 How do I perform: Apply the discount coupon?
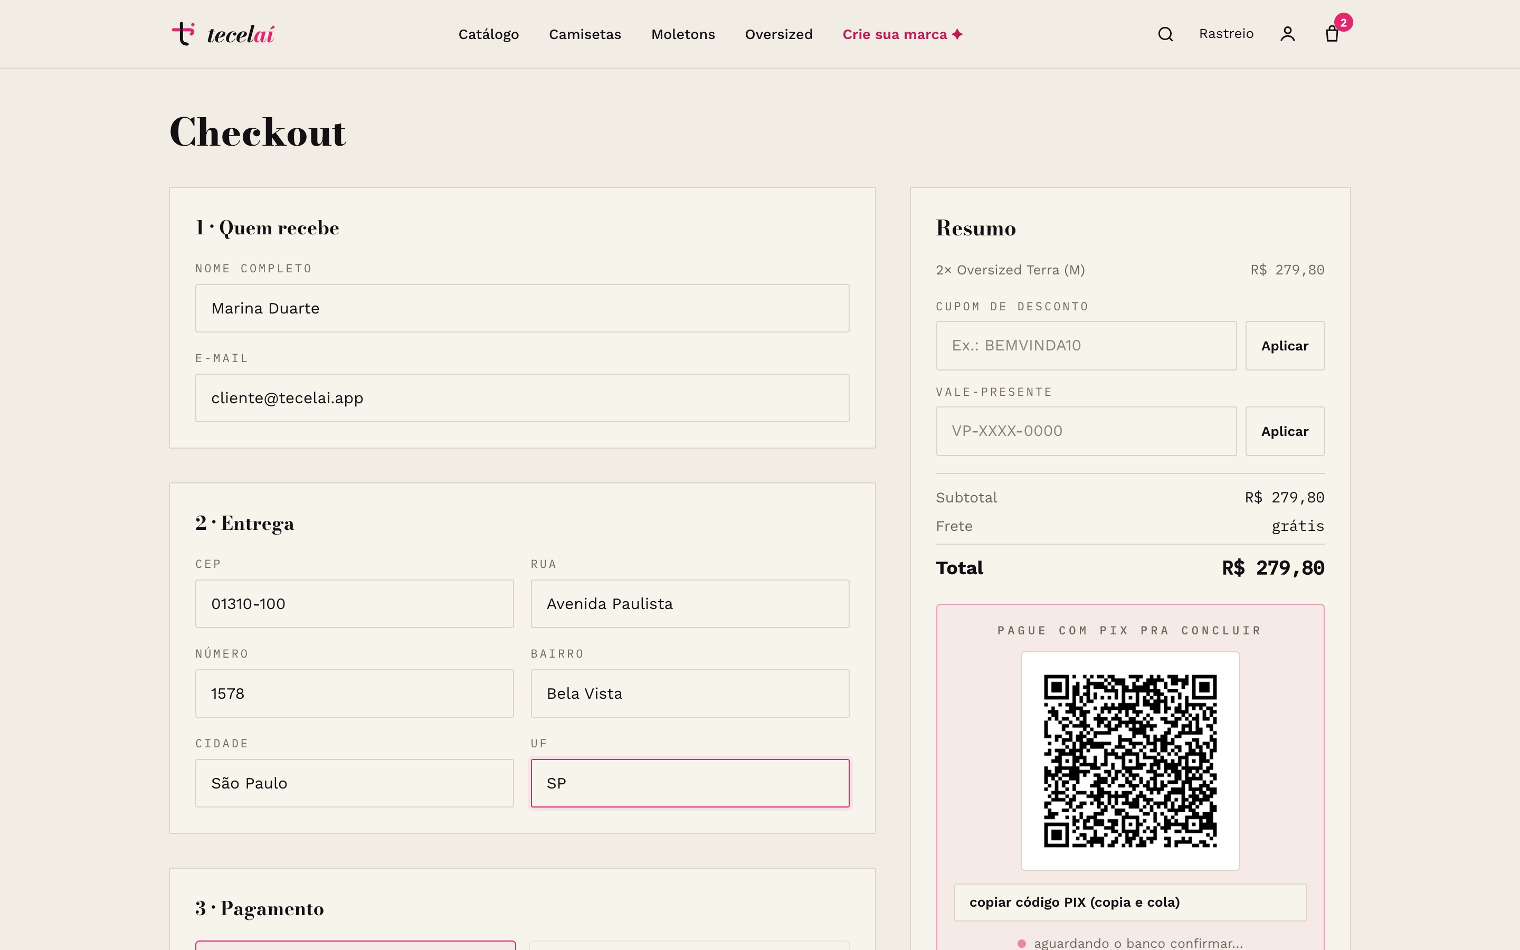click(1285, 346)
